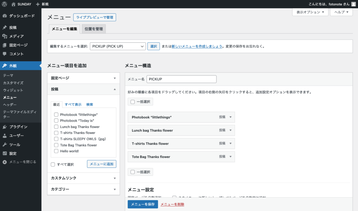
Task: Click the user avatar in admin bar
Action: (353, 4)
